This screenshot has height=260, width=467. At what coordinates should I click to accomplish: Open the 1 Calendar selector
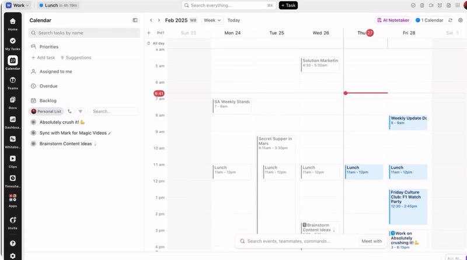tap(430, 20)
